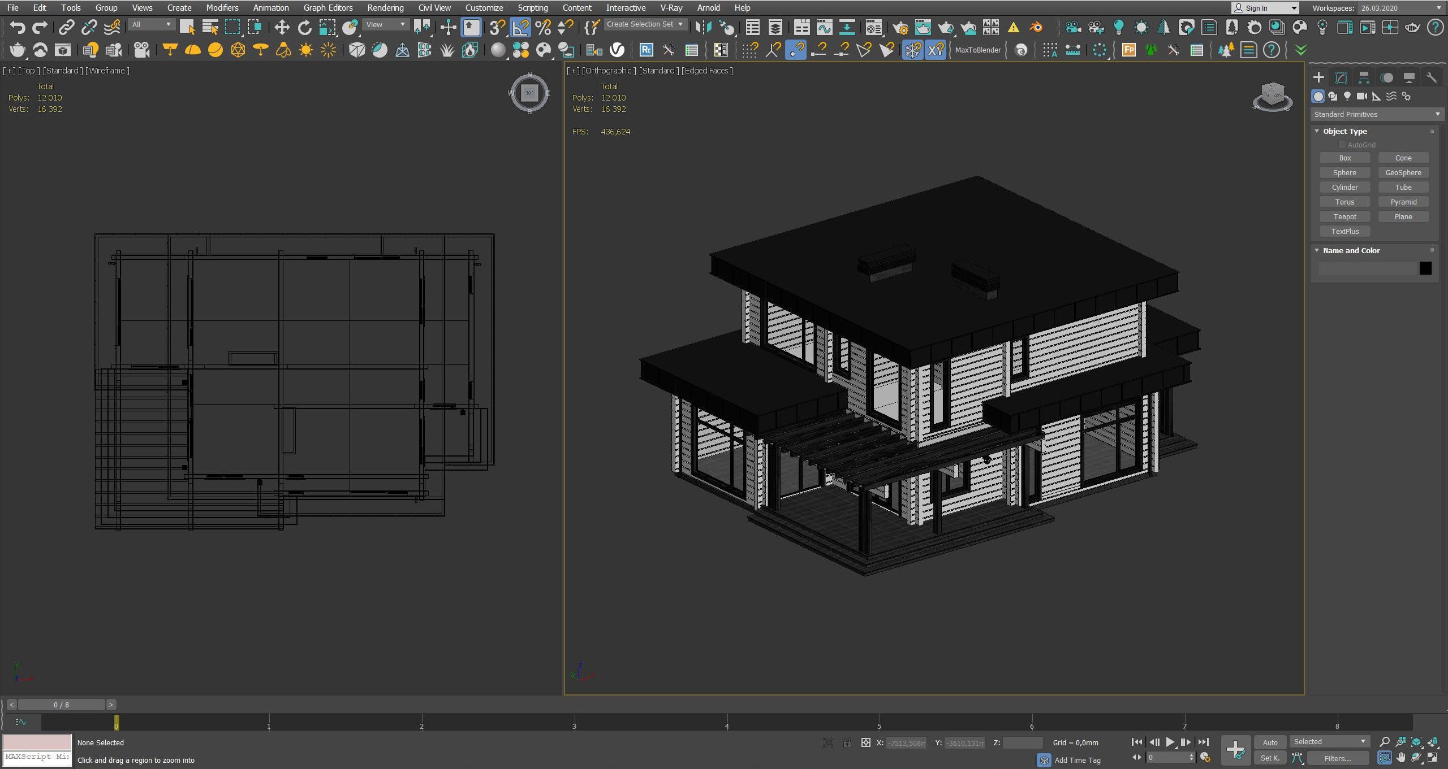Image resolution: width=1448 pixels, height=769 pixels.
Task: Click the V-Ray logo icon
Action: point(617,50)
